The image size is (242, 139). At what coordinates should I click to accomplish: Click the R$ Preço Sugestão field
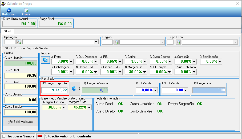point(54,90)
